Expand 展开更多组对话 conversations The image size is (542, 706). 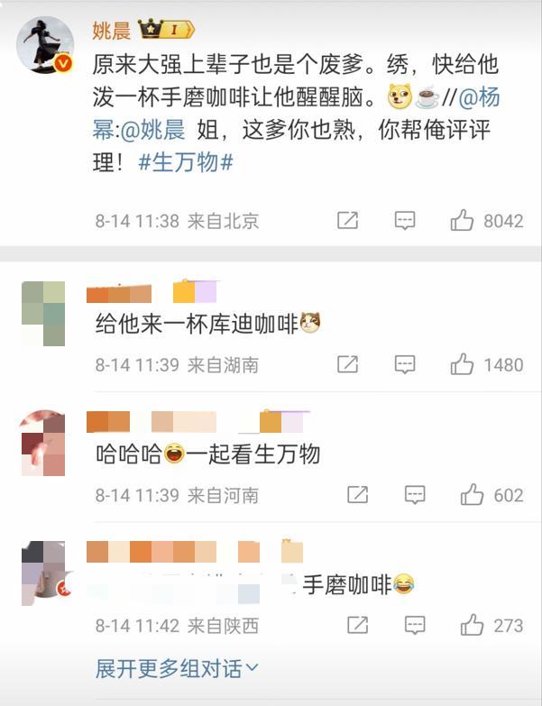click(177, 668)
